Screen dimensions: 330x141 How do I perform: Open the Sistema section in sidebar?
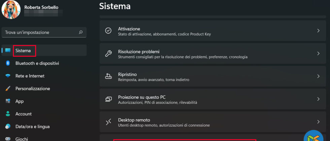23,51
